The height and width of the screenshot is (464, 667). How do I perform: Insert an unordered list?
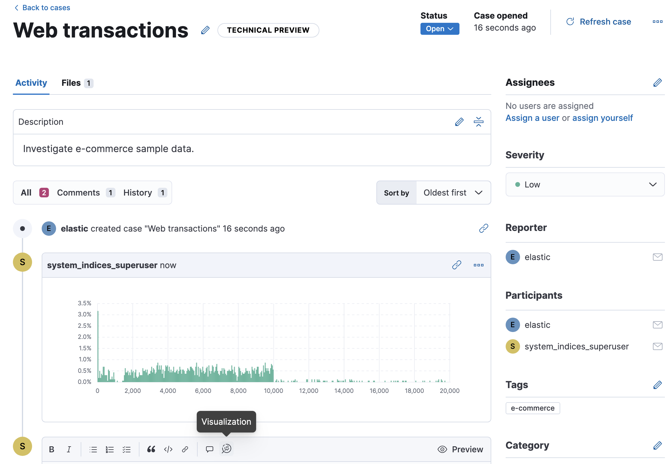(x=93, y=449)
